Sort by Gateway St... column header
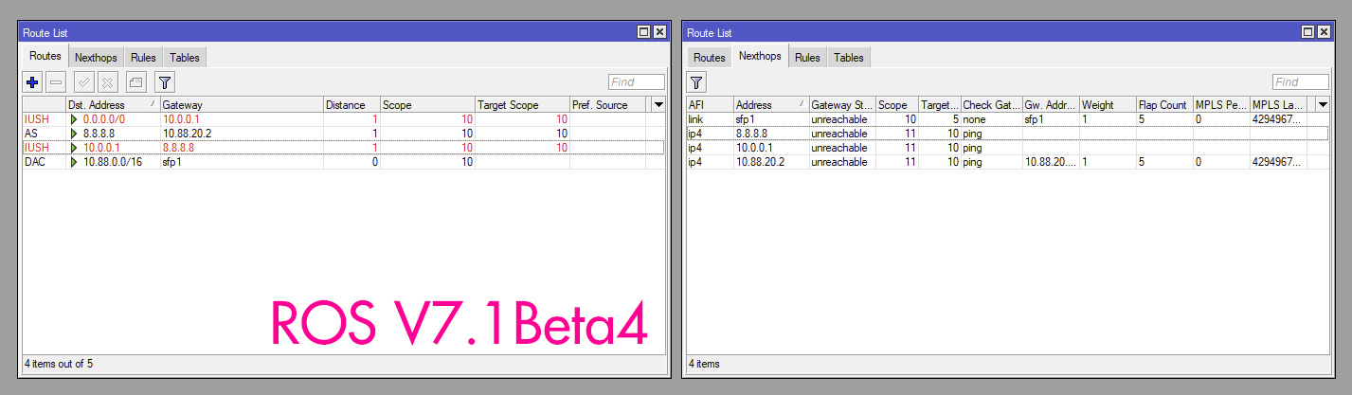The image size is (1352, 395). (842, 104)
